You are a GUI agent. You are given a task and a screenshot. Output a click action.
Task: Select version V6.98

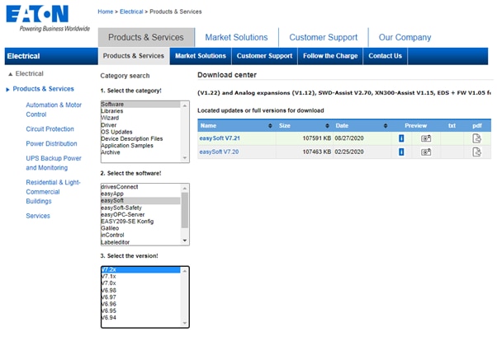tap(140, 291)
